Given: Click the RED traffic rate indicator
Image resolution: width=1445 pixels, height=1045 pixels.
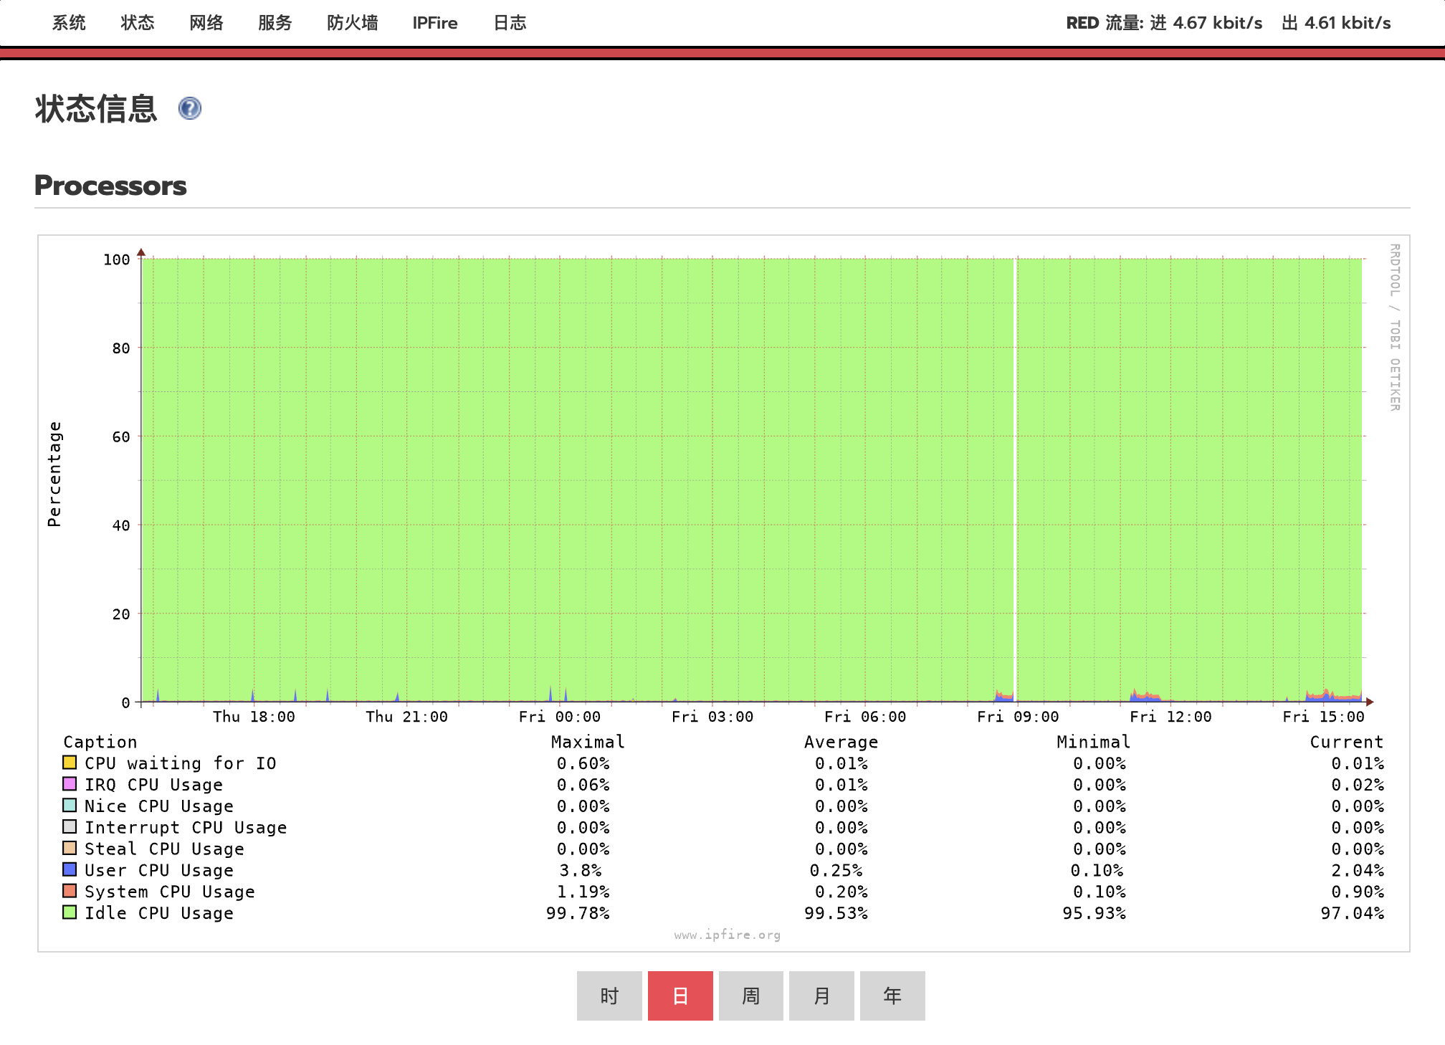Looking at the screenshot, I should pyautogui.click(x=1228, y=23).
